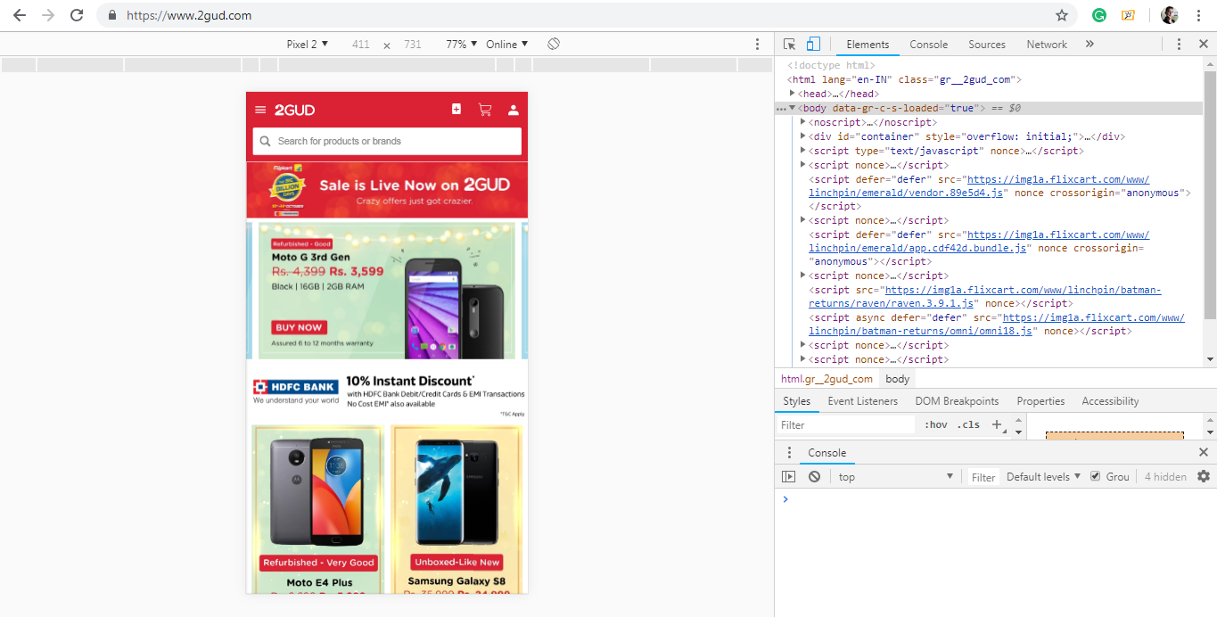Toggle the Group similar checkbox
Image resolution: width=1217 pixels, height=617 pixels.
pos(1096,476)
